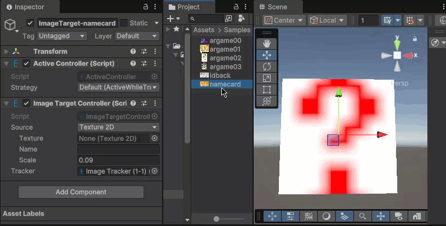
Task: Open the Center pivot mode dropdown
Action: (x=284, y=20)
